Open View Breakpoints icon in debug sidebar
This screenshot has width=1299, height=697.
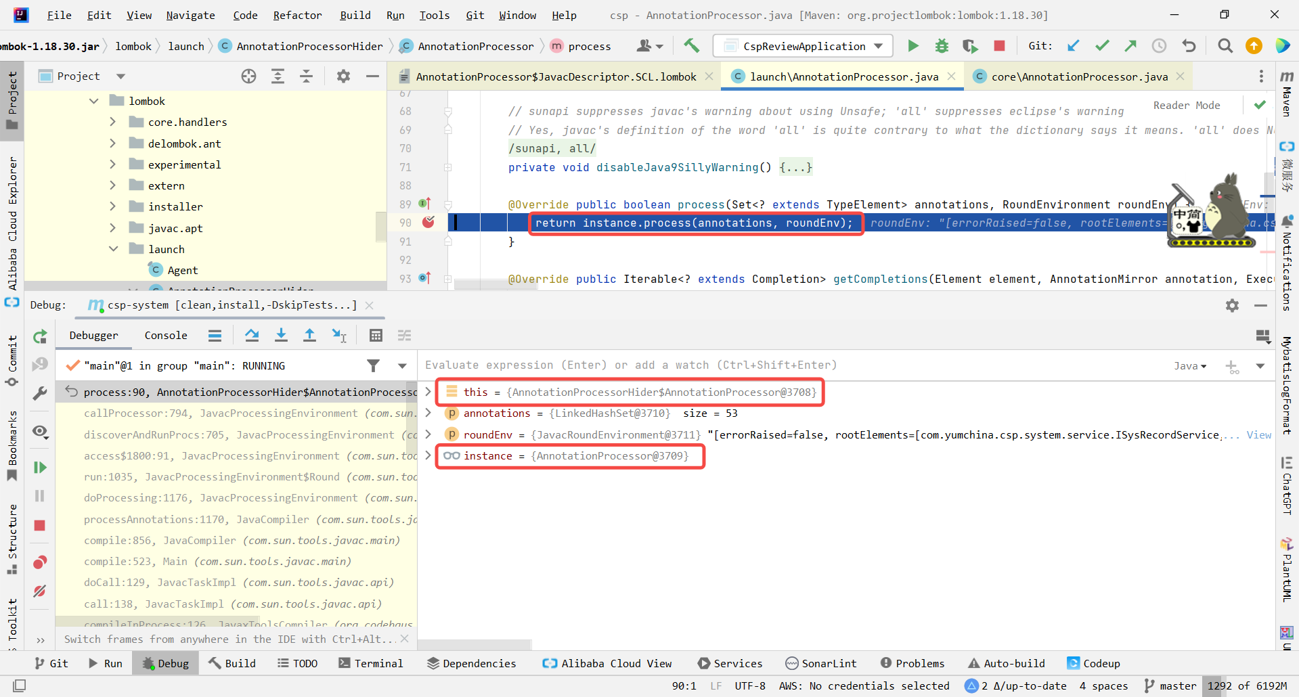pyautogui.click(x=40, y=562)
